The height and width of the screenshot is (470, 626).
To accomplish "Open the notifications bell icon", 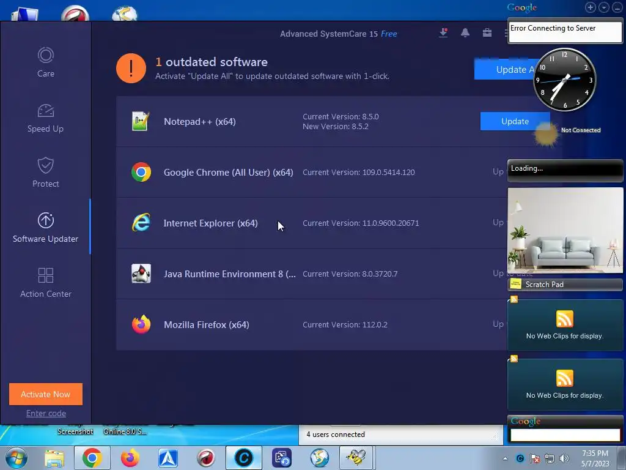I will pyautogui.click(x=465, y=33).
